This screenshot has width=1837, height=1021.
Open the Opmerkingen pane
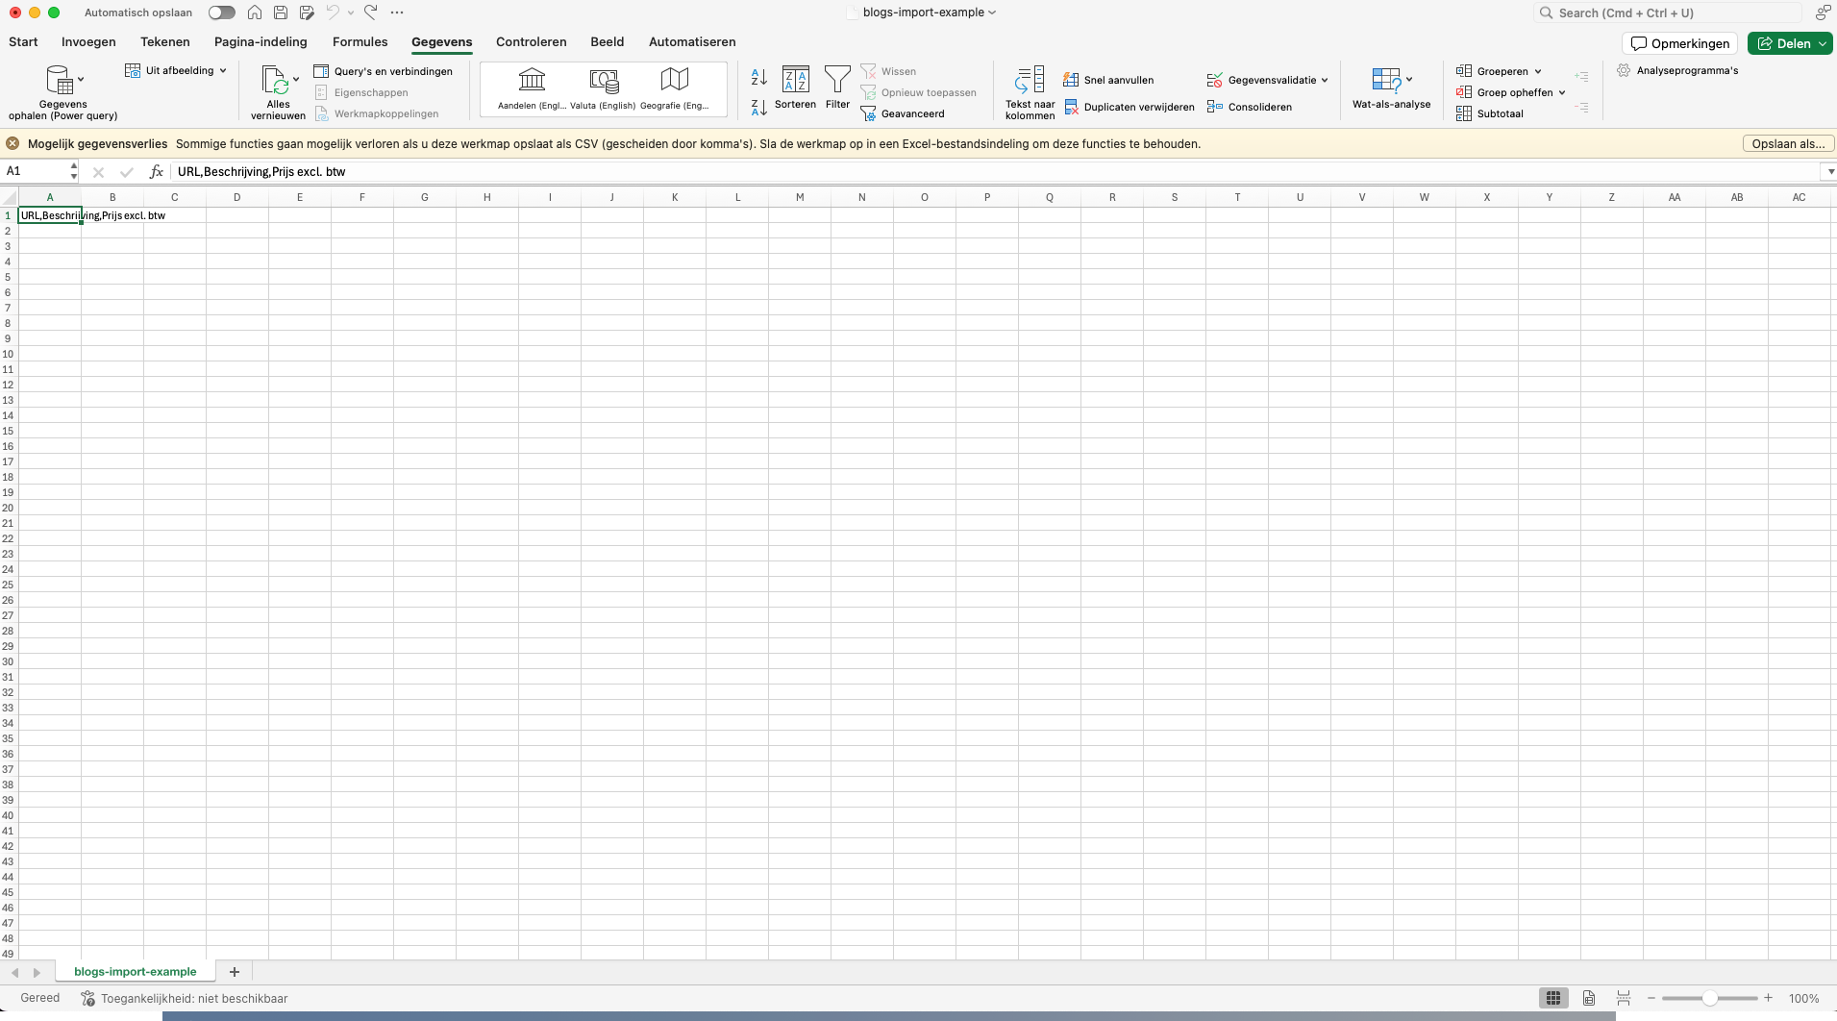click(1679, 43)
